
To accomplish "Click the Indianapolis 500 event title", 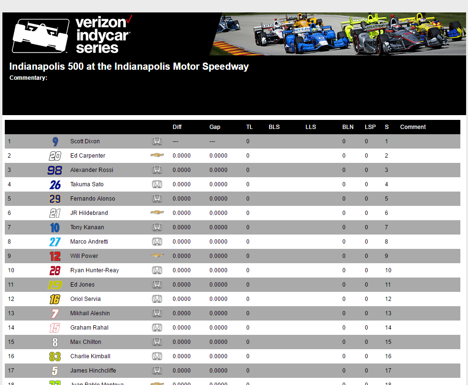I will pyautogui.click(x=129, y=66).
